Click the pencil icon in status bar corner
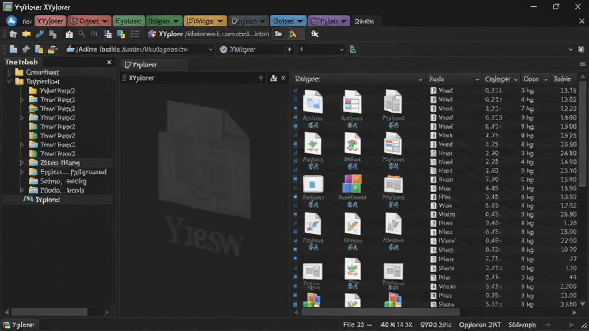This screenshot has height=331, width=589. [584, 325]
